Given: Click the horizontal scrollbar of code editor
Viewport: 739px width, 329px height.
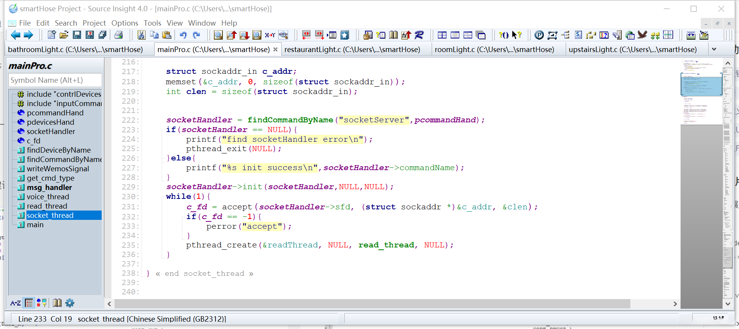Looking at the screenshot, I should coord(372,304).
